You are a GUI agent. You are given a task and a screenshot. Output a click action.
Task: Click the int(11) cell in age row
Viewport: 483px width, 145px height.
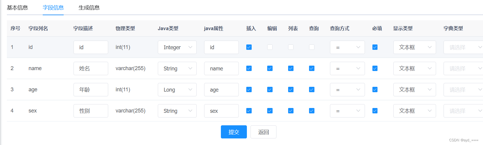(123, 90)
